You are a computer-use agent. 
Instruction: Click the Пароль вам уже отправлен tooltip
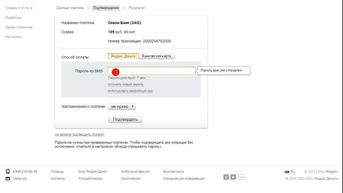point(223,70)
